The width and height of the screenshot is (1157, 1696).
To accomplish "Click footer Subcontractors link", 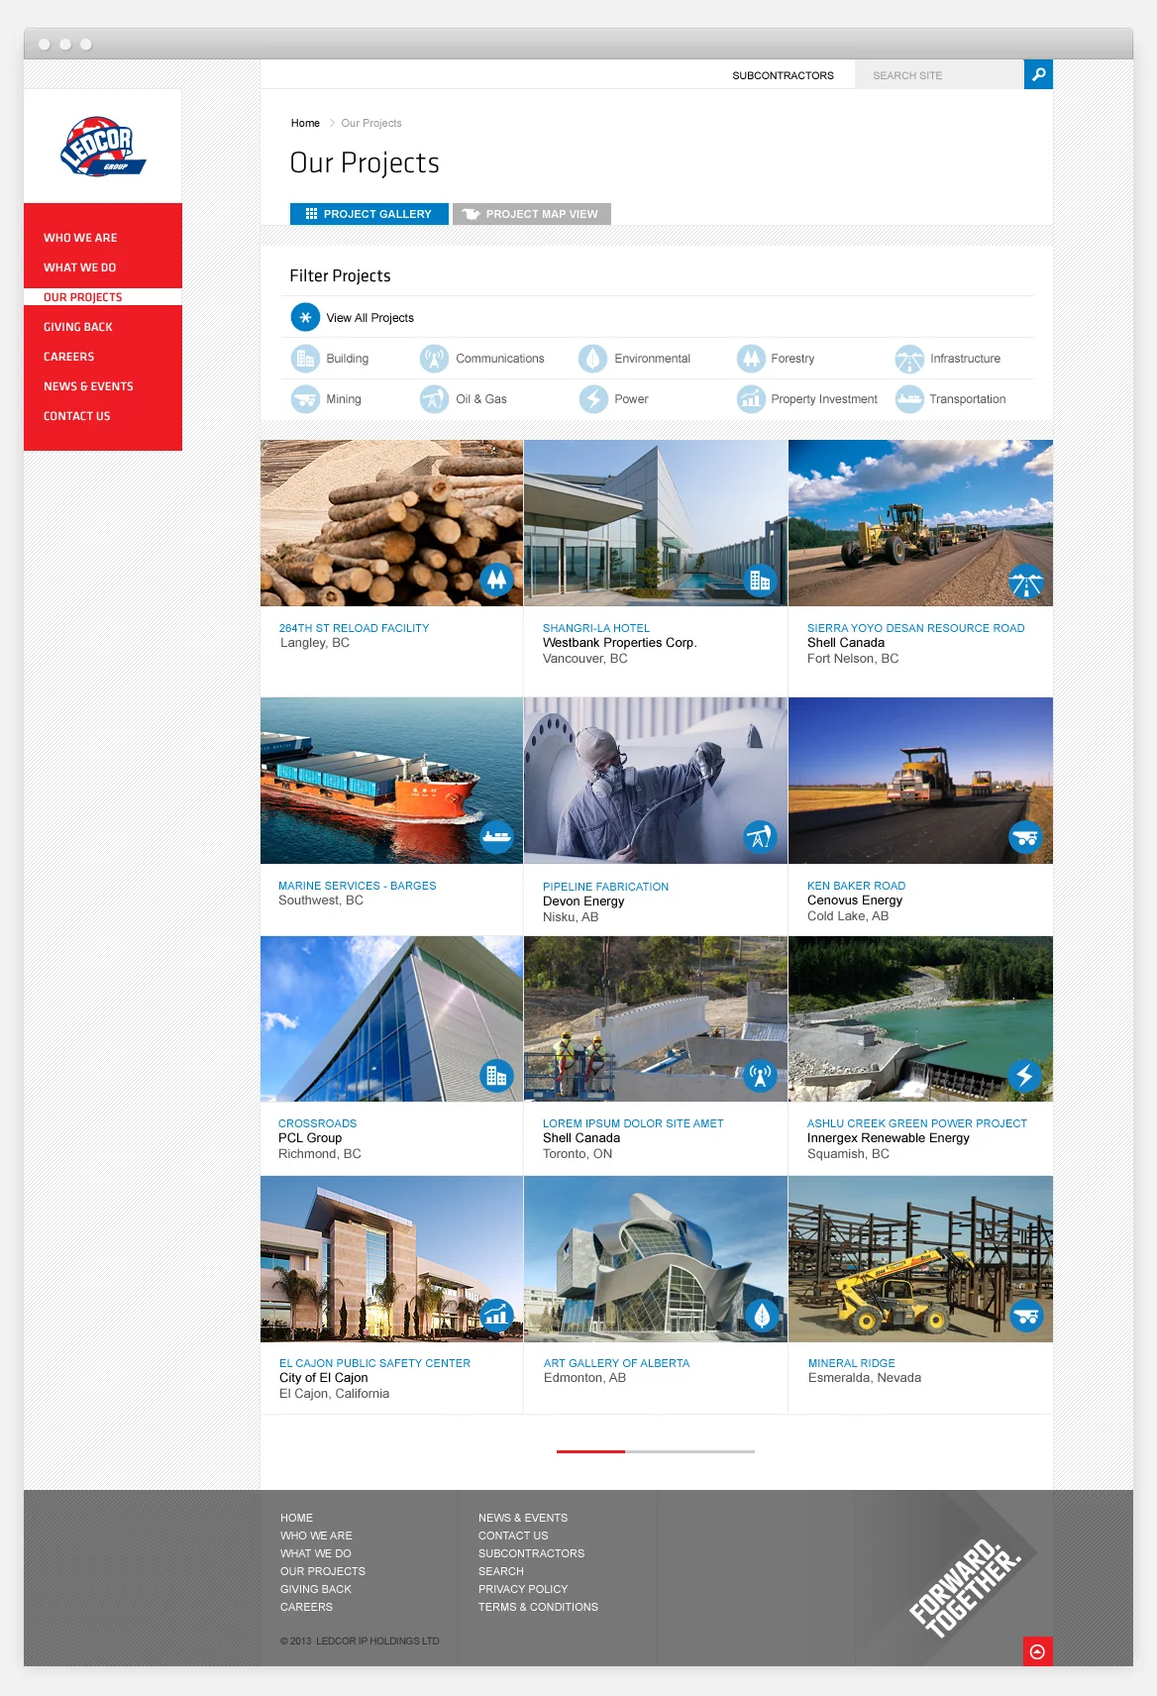I will pyautogui.click(x=531, y=1553).
